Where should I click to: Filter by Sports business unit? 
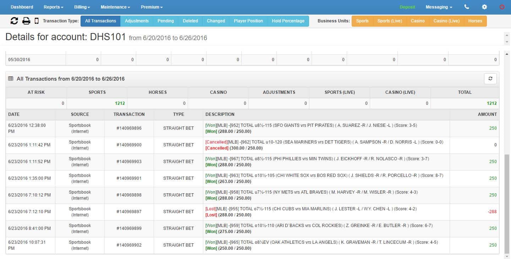(x=362, y=21)
